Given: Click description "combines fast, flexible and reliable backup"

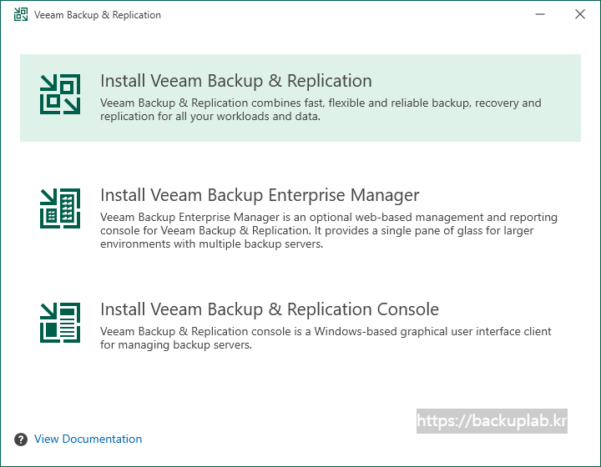Looking at the screenshot, I should tap(361, 103).
